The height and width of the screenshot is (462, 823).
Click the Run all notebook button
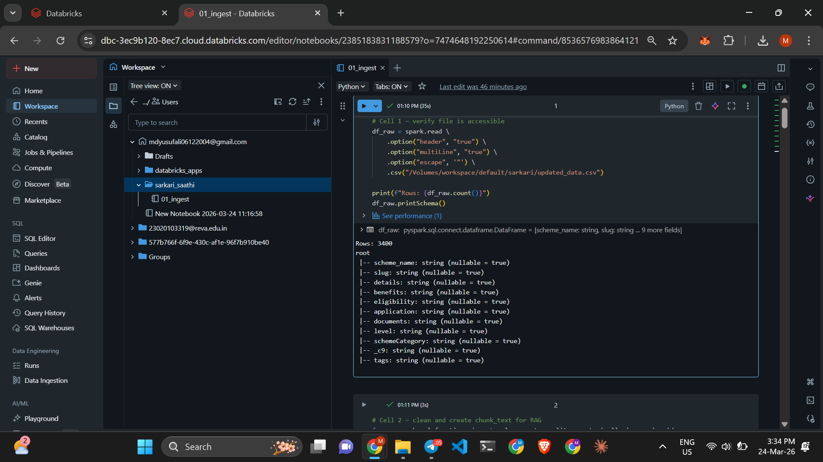727,86
